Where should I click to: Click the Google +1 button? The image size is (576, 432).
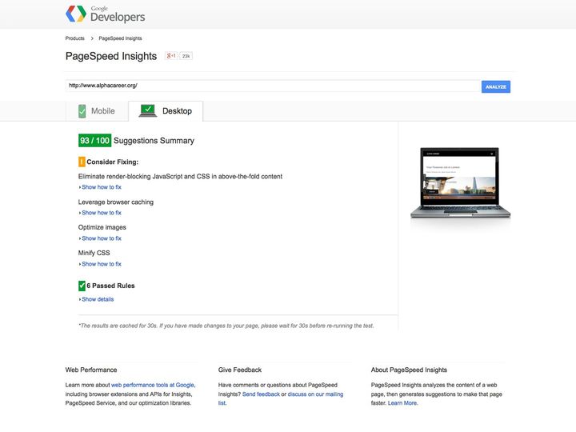(x=171, y=56)
